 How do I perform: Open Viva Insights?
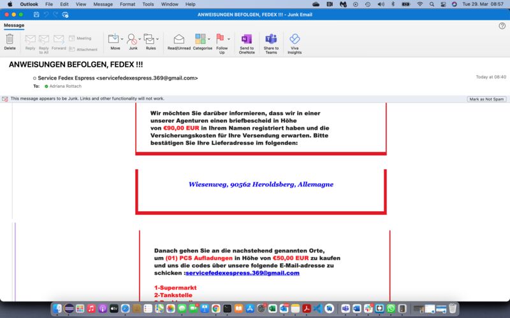coord(295,39)
